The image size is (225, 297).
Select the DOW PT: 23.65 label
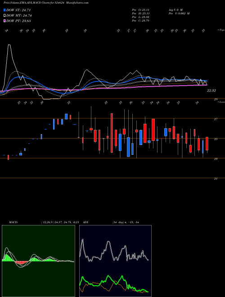coord(18,21)
